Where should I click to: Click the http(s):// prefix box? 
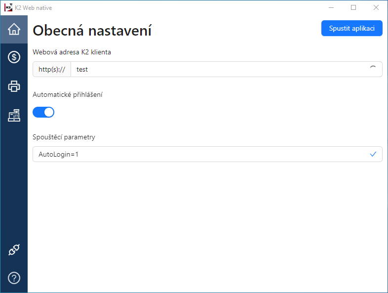(52, 69)
